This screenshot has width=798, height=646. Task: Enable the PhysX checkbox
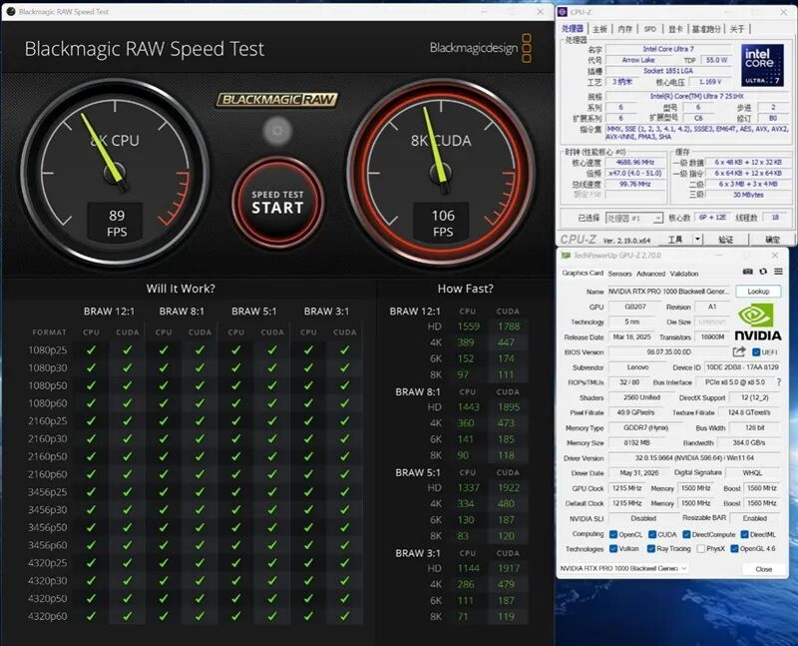pos(701,549)
